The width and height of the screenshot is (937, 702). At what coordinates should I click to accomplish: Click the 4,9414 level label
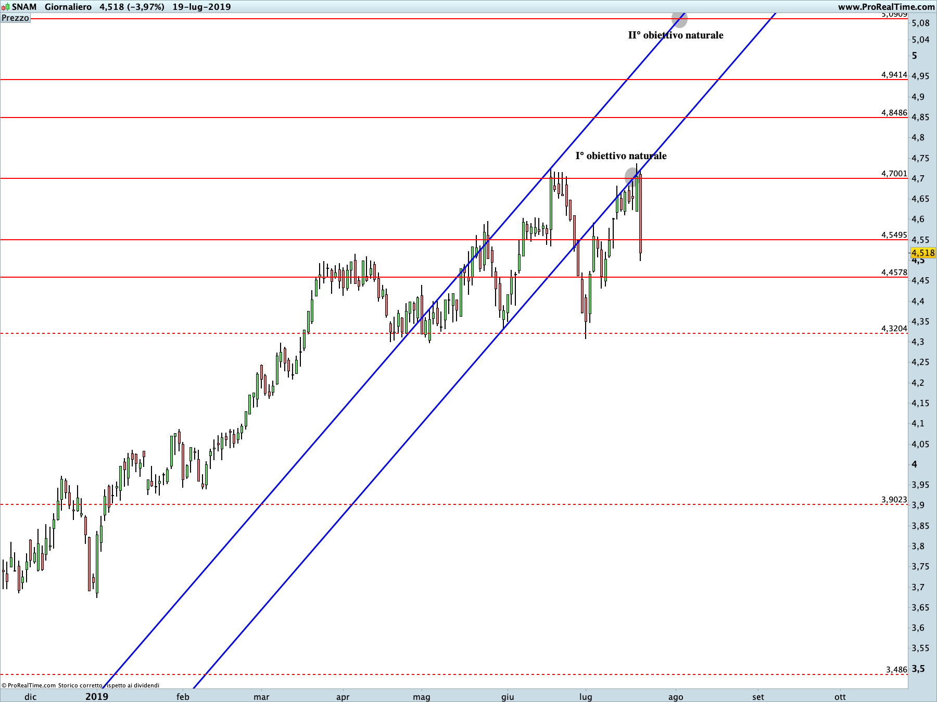point(894,74)
